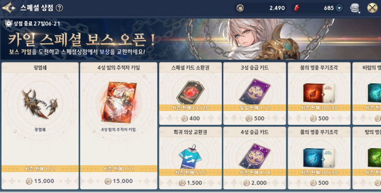381x193 pixels.
Task: Select the 4성 밤의 추적자 카일 card
Action: point(119,102)
